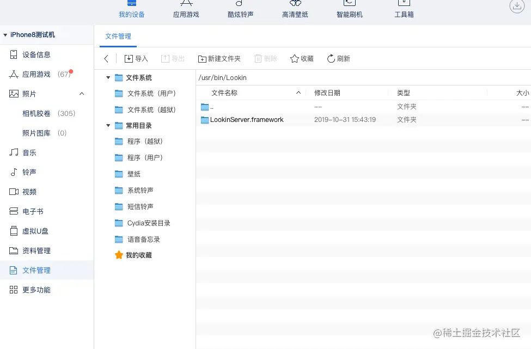Click the date 2019-10-31 15:43:19 cell

[345, 119]
